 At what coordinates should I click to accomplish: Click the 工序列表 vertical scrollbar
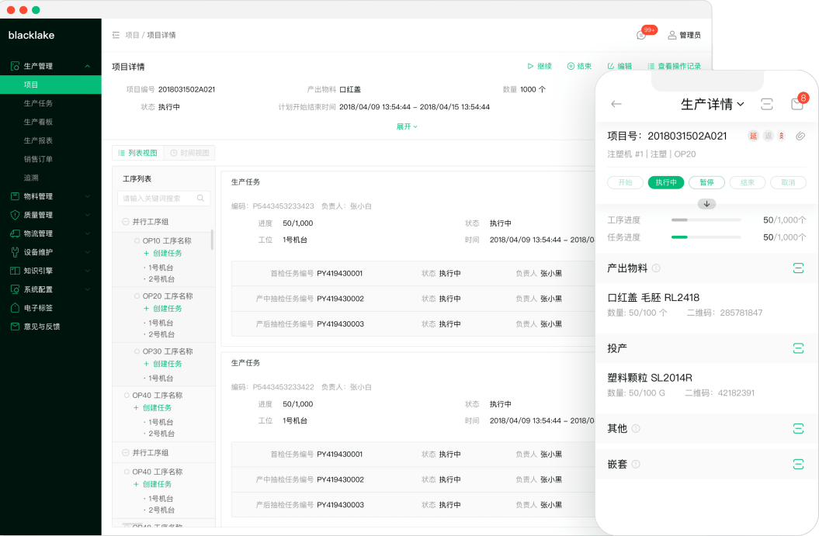pyautogui.click(x=212, y=240)
